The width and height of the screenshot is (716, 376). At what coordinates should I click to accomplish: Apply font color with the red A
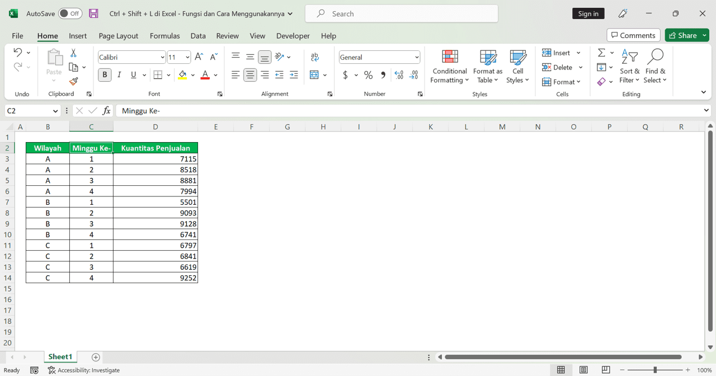pyautogui.click(x=205, y=75)
